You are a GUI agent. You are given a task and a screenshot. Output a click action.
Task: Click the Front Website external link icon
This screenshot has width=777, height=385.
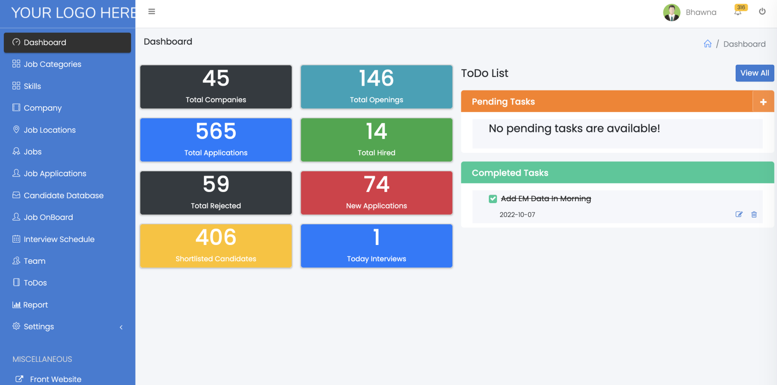(19, 379)
